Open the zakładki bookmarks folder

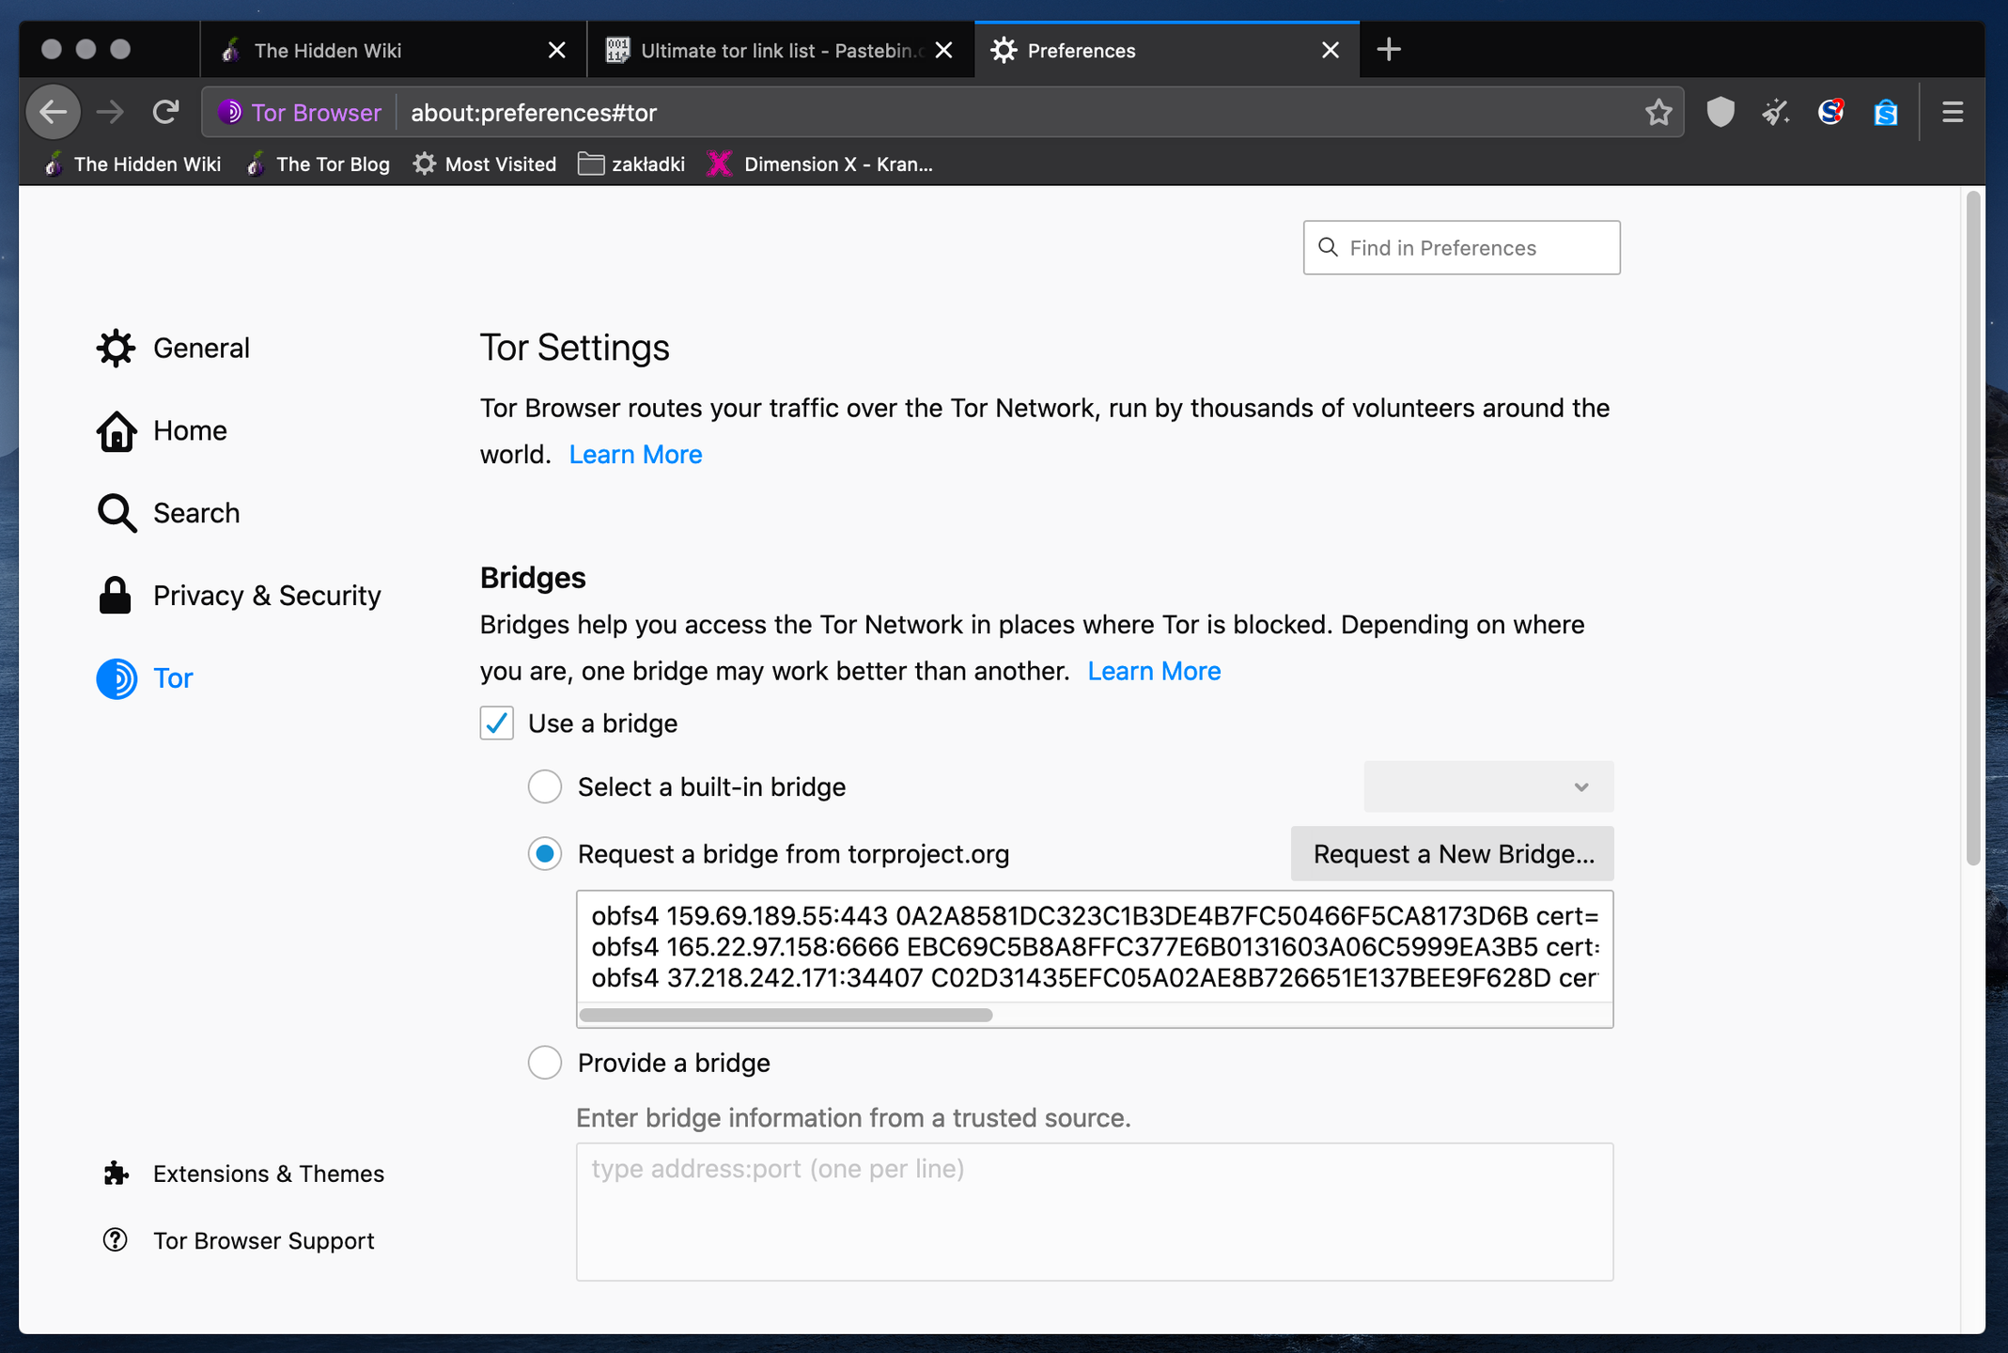[x=631, y=164]
